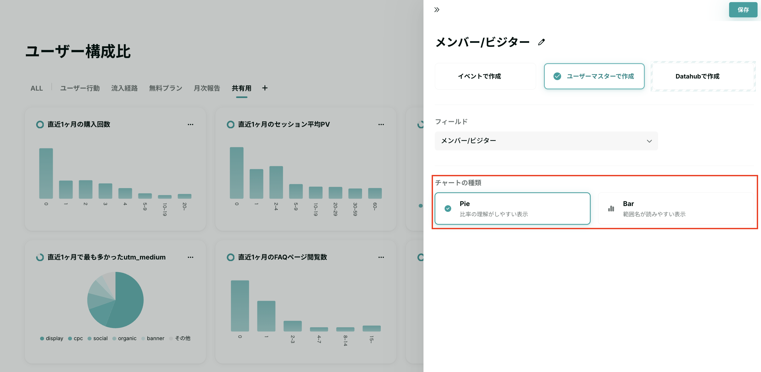Open more menu for 直近1ヶ月のセッション平均PV card
The image size is (761, 372).
pos(381,124)
